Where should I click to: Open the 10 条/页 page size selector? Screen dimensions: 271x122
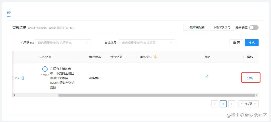[248, 104]
